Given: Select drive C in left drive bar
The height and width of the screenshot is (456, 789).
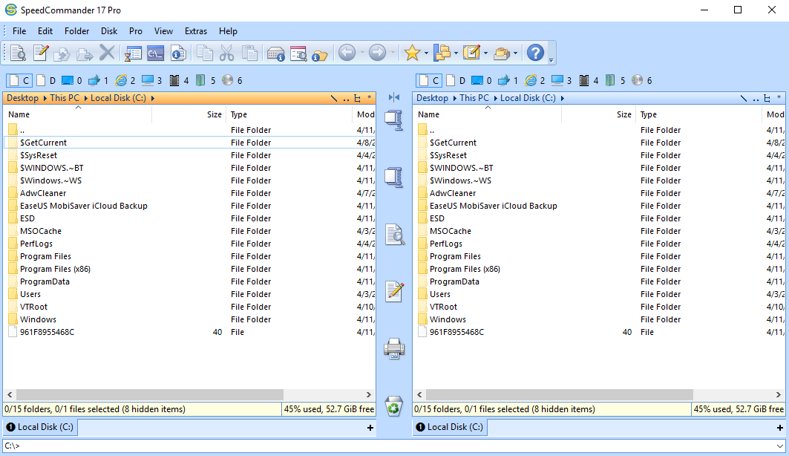Looking at the screenshot, I should tap(19, 80).
